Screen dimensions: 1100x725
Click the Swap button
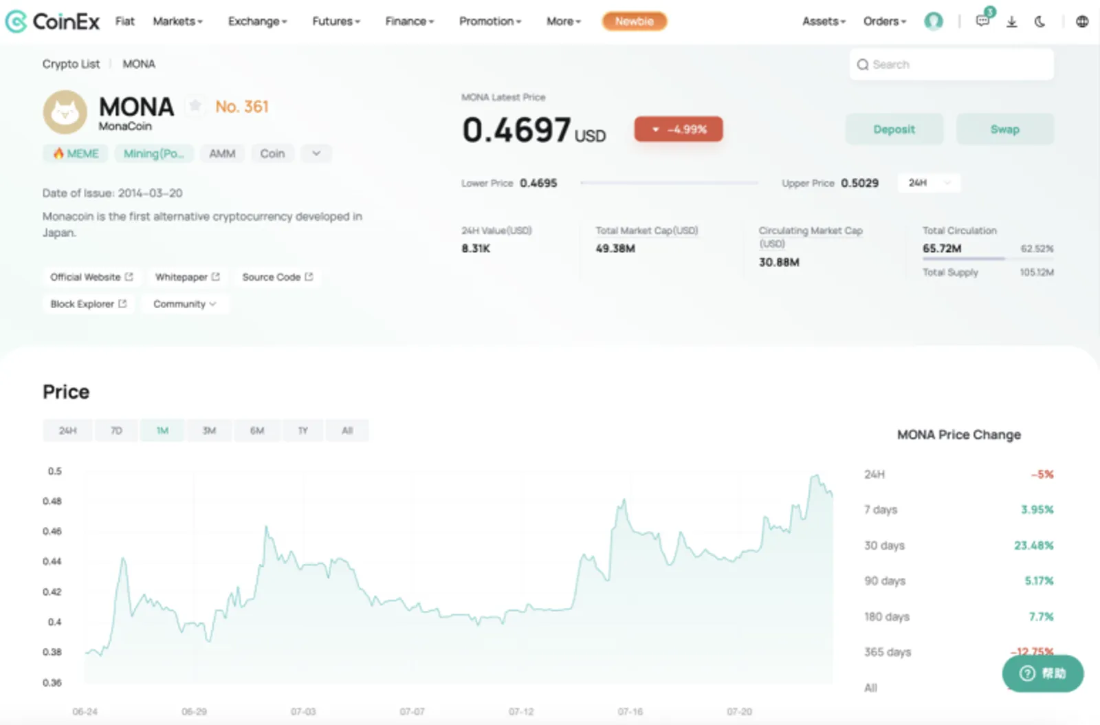tap(1004, 129)
